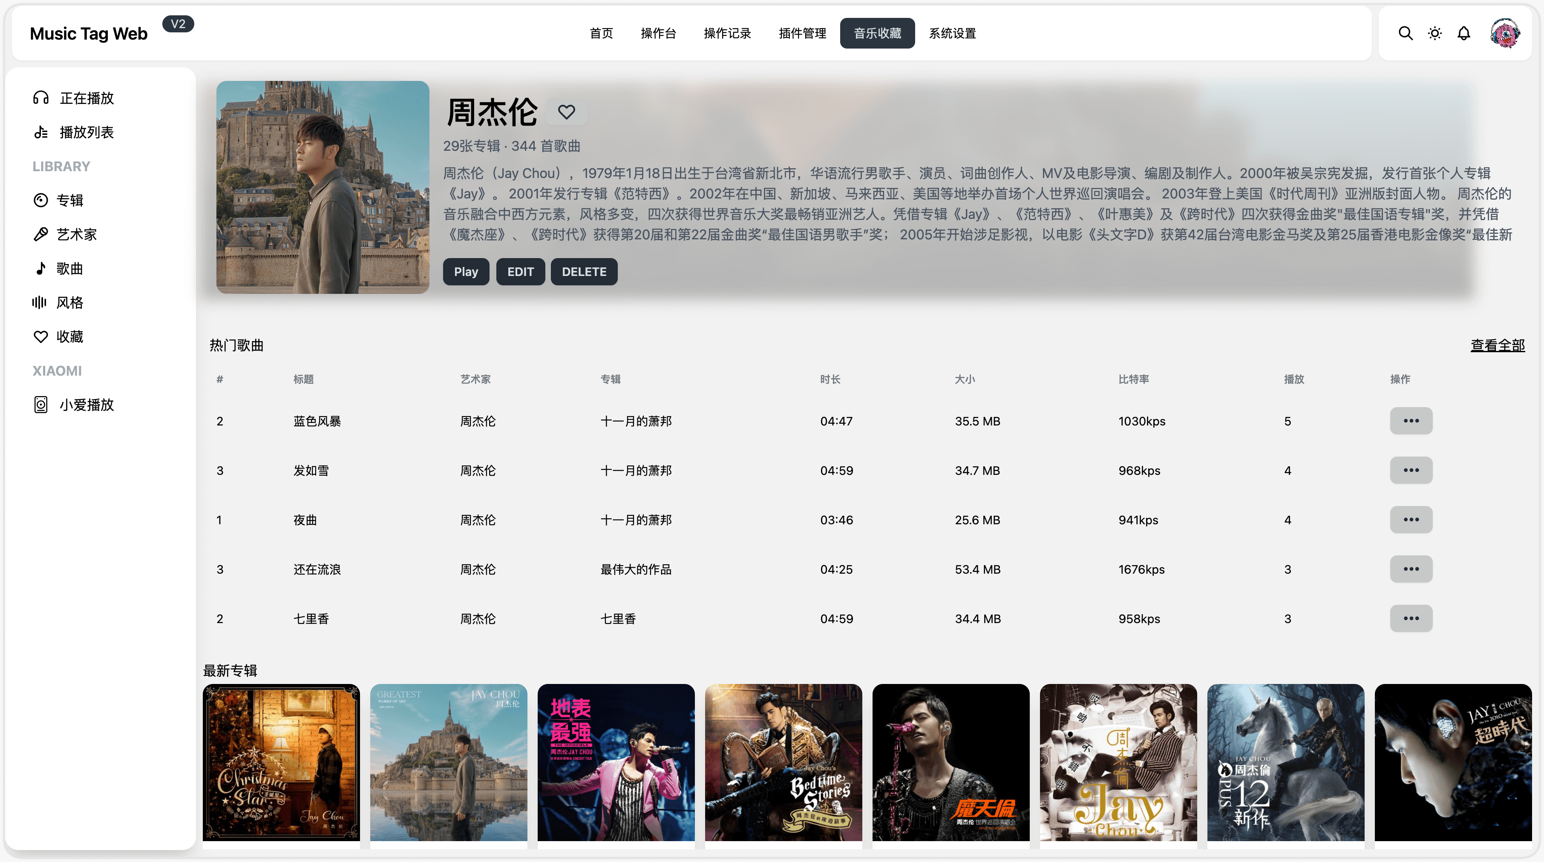Screen dimensions: 1544x862
Task: Click the disc icon next to 专辑
Action: [41, 200]
